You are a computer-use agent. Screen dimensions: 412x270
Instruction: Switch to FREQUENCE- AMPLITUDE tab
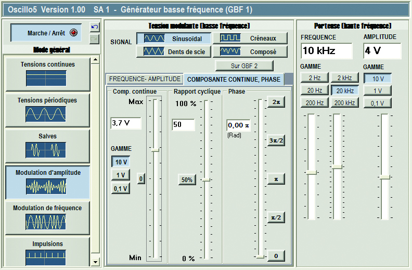tap(145, 79)
